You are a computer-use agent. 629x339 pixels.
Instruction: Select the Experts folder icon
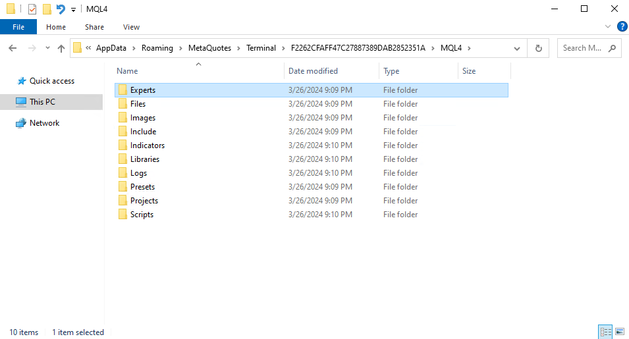click(123, 90)
